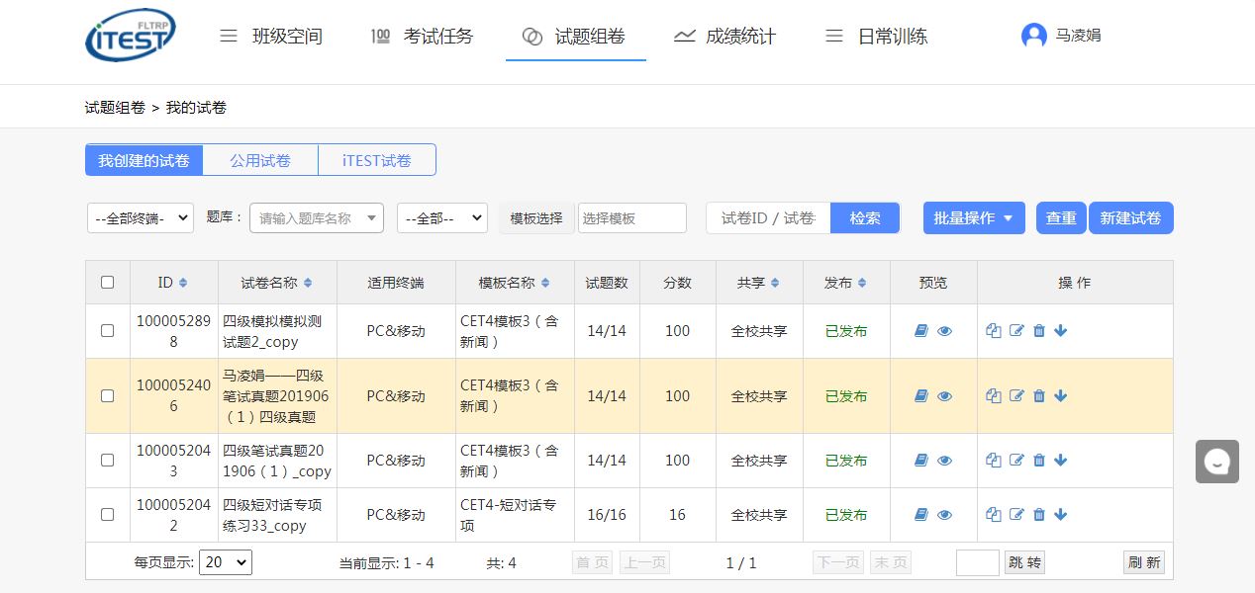
Task: Click the download arrow for paper 1000052042
Action: (x=1061, y=514)
